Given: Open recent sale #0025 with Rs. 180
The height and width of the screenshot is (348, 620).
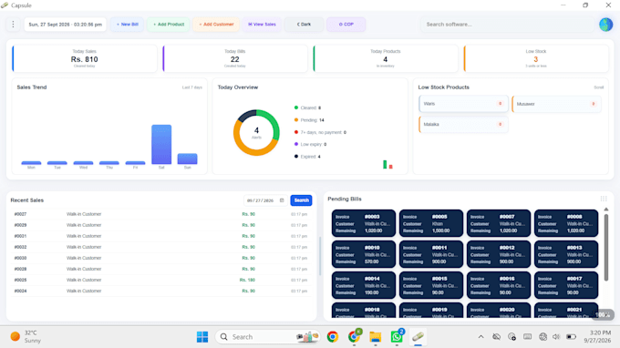Looking at the screenshot, I should point(161,280).
